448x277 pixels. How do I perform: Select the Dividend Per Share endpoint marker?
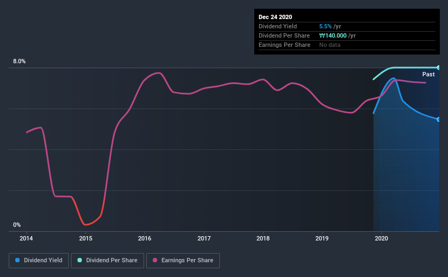point(438,68)
